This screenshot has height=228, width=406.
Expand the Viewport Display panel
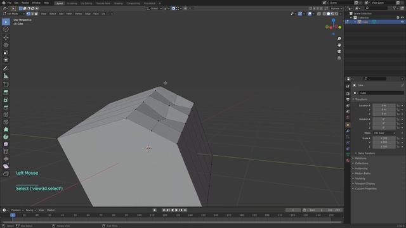click(365, 184)
